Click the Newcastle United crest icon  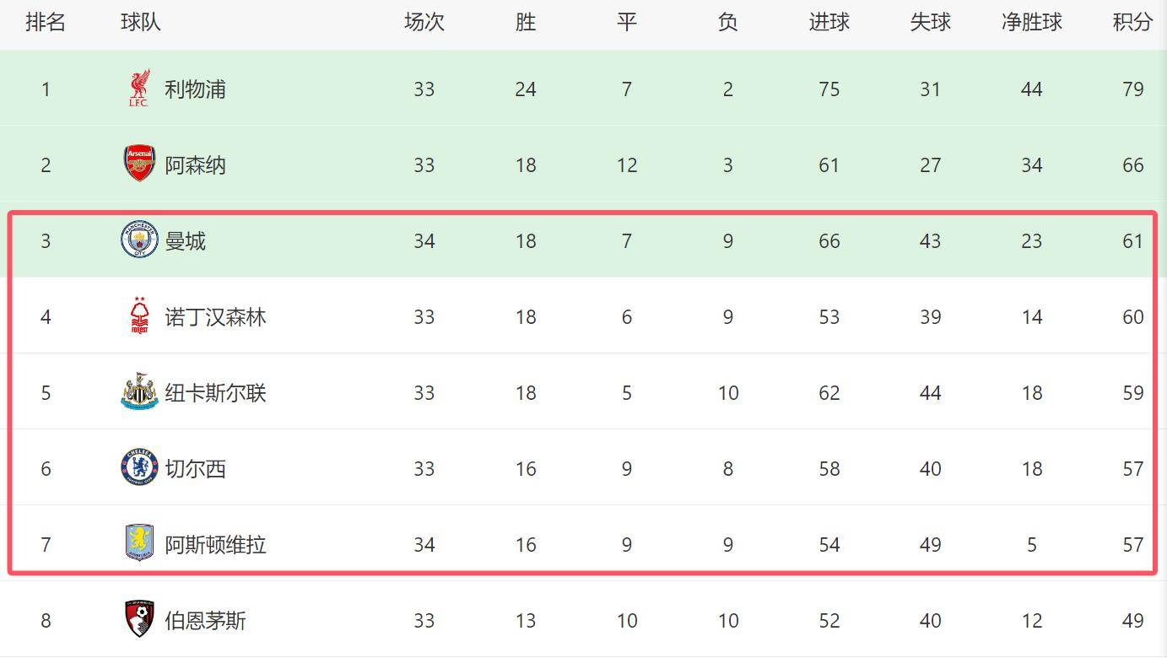click(139, 392)
